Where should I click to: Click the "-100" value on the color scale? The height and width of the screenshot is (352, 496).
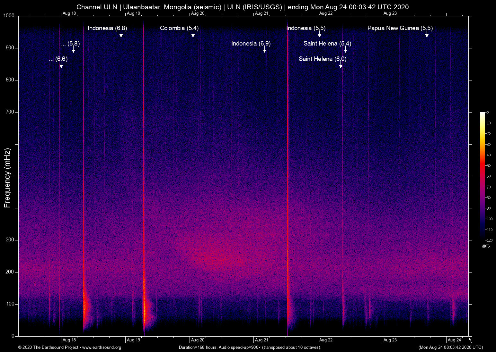489,219
